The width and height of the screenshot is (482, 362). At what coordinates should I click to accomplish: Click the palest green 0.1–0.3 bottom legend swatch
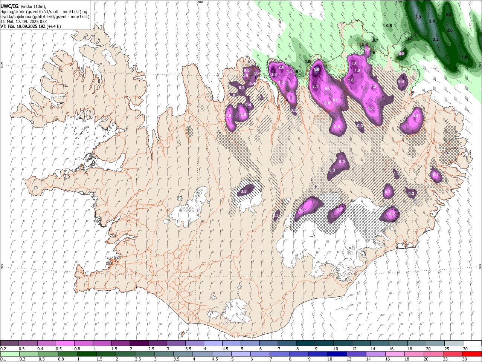10,354
